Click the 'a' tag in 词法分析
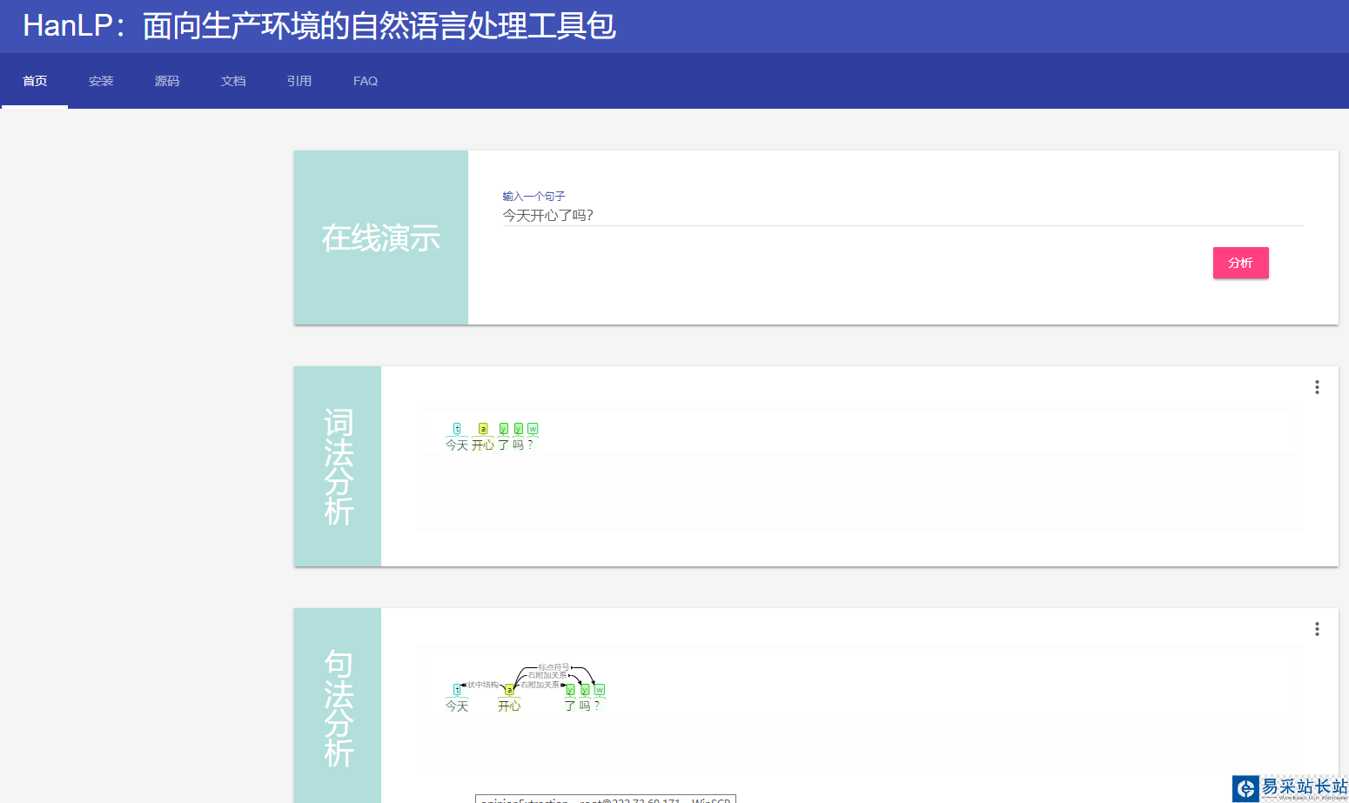The image size is (1349, 803). coord(483,428)
